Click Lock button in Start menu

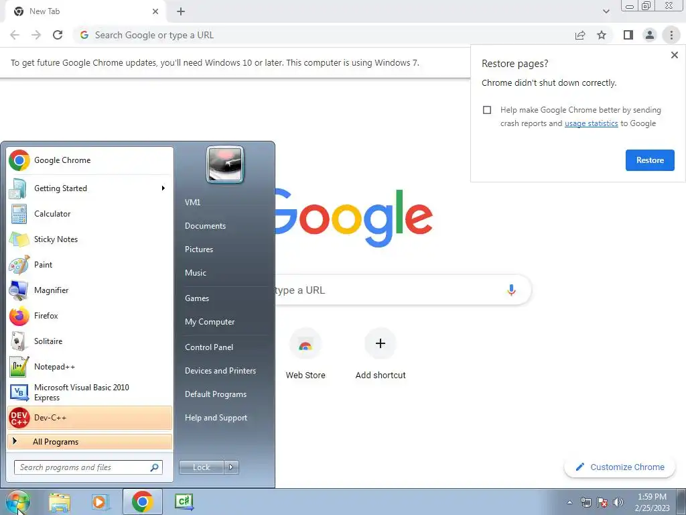pyautogui.click(x=201, y=467)
